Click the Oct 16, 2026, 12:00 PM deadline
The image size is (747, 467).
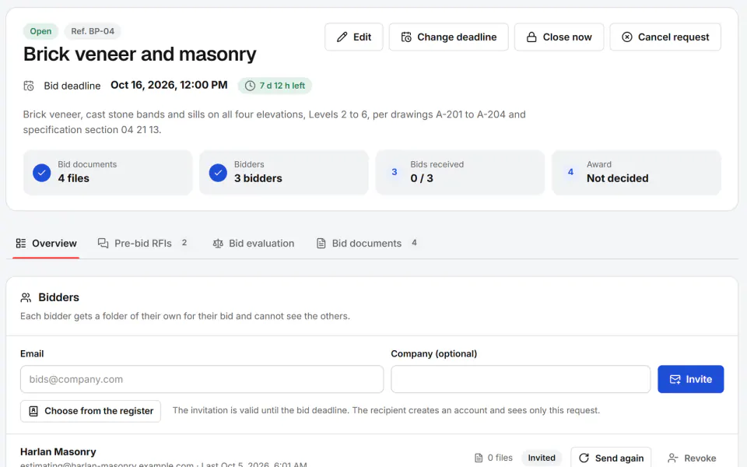tap(169, 86)
